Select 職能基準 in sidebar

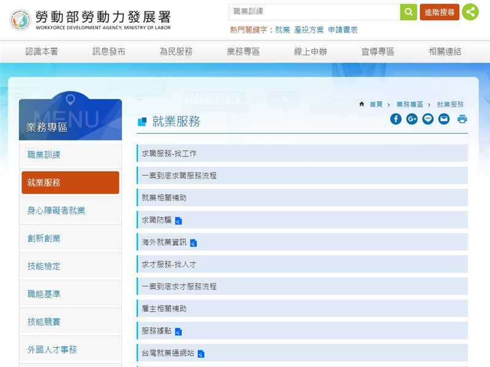[70, 294]
